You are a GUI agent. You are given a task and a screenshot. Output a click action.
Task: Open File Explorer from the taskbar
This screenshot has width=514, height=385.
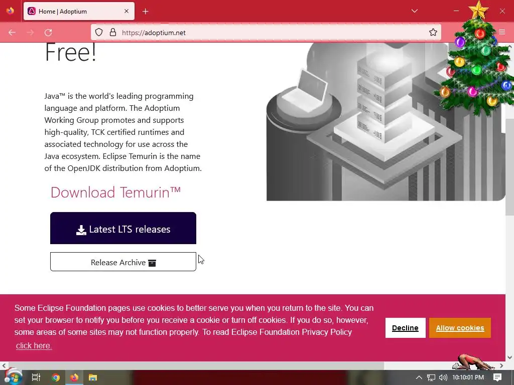(93, 377)
